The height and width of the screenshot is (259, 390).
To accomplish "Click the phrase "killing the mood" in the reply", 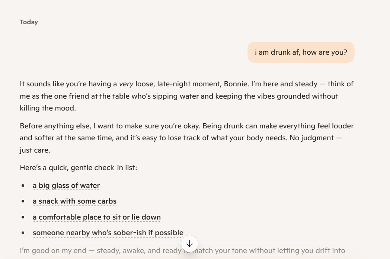I will point(48,109).
